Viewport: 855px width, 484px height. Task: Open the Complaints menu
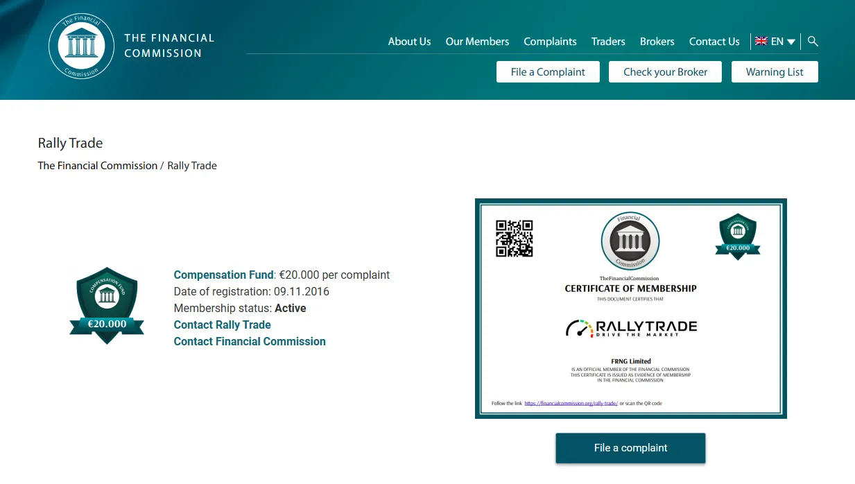pos(550,42)
